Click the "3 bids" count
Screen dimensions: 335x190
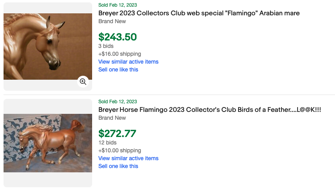tap(106, 46)
